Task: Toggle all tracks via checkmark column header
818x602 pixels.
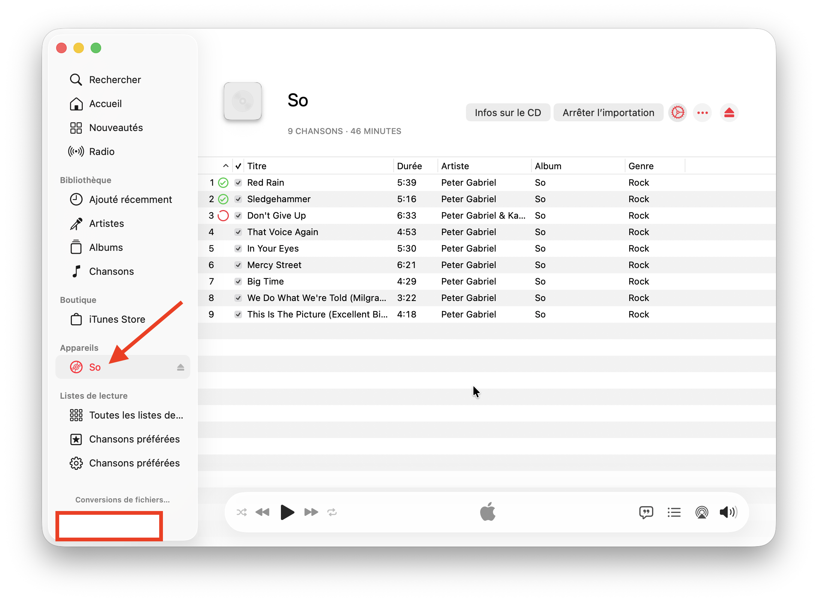Action: [238, 166]
